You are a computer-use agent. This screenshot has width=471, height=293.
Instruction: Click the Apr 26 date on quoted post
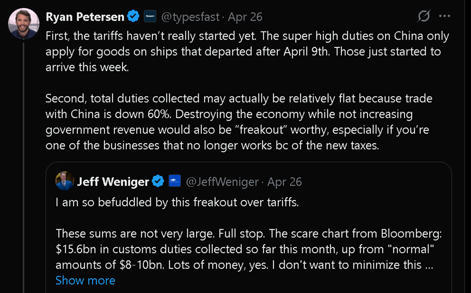tap(284, 182)
